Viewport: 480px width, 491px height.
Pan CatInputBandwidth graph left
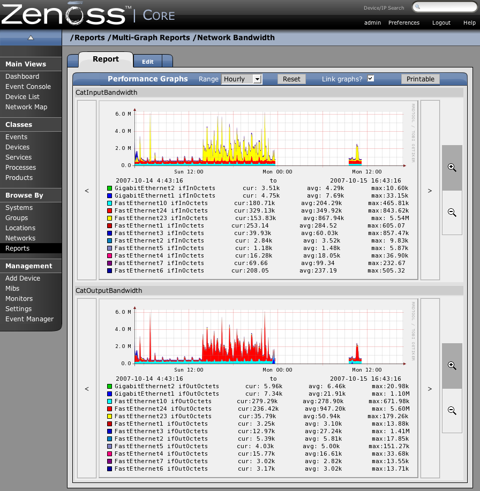(87, 191)
